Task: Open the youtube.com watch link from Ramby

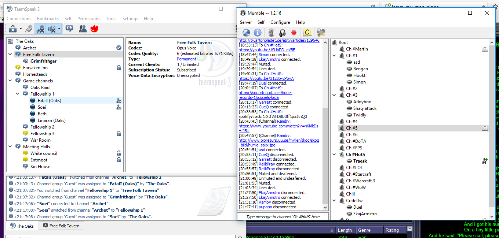Action: (x=278, y=129)
